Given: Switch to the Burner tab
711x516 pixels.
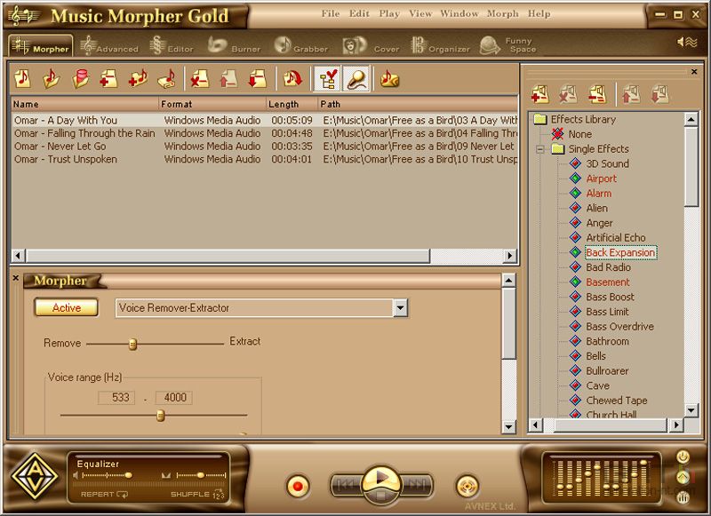Looking at the screenshot, I should coord(234,46).
